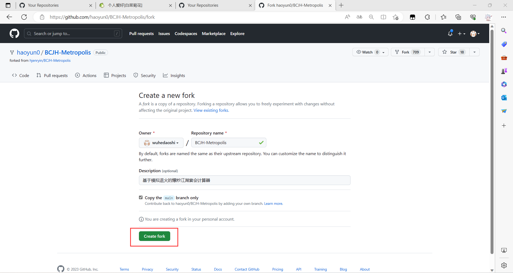This screenshot has width=513, height=273.
Task: Switch to the Code repository tab
Action: pos(21,75)
